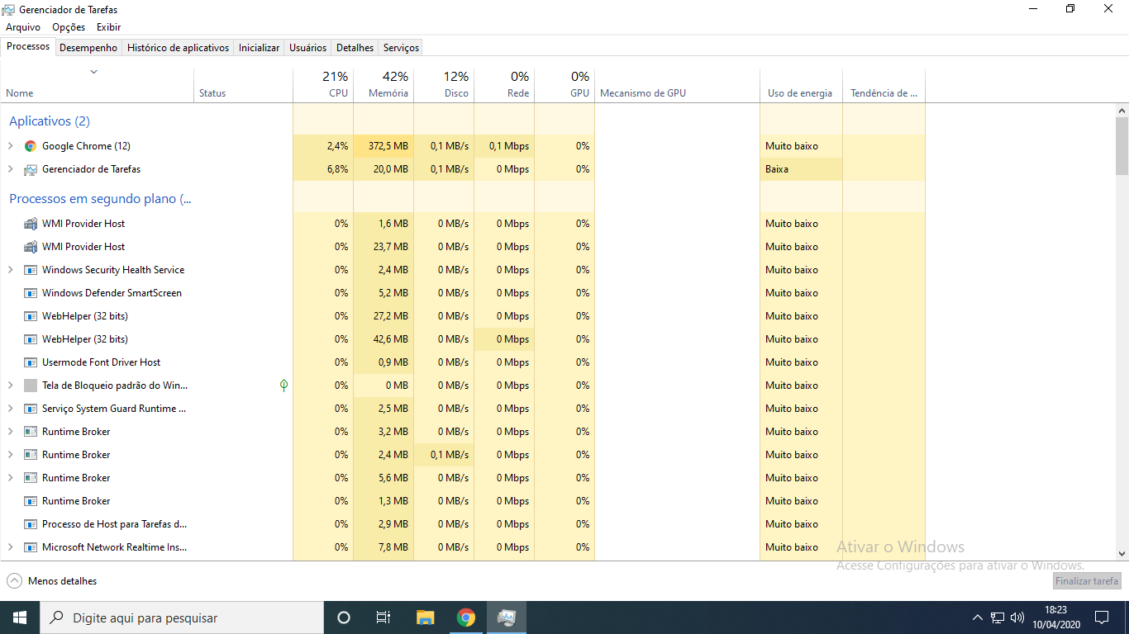Click the Task Manager taskbar icon
This screenshot has width=1129, height=634.
(x=507, y=617)
